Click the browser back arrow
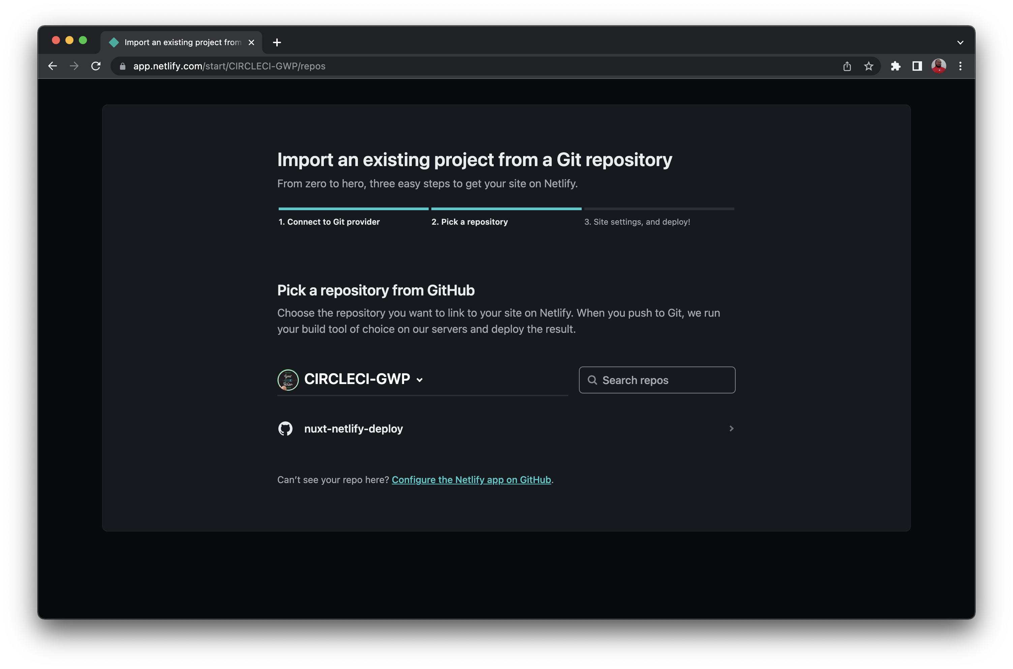This screenshot has width=1013, height=669. [x=53, y=66]
